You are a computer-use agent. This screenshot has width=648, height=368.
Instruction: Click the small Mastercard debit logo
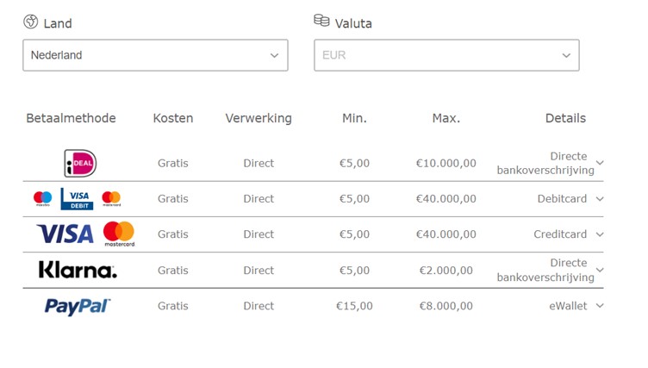[111, 199]
